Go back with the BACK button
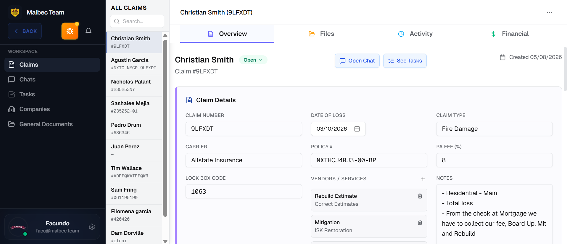The width and height of the screenshot is (567, 244). click(x=25, y=31)
